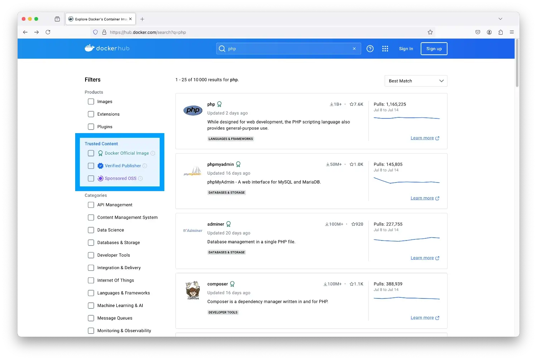Check the Plugins filter
The image size is (537, 360).
pyautogui.click(x=91, y=127)
